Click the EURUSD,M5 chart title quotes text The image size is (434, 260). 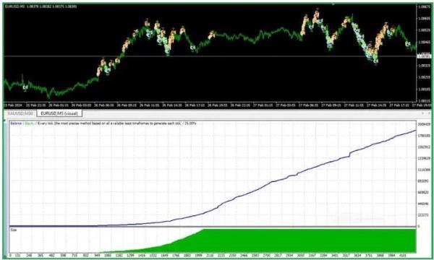(x=41, y=6)
